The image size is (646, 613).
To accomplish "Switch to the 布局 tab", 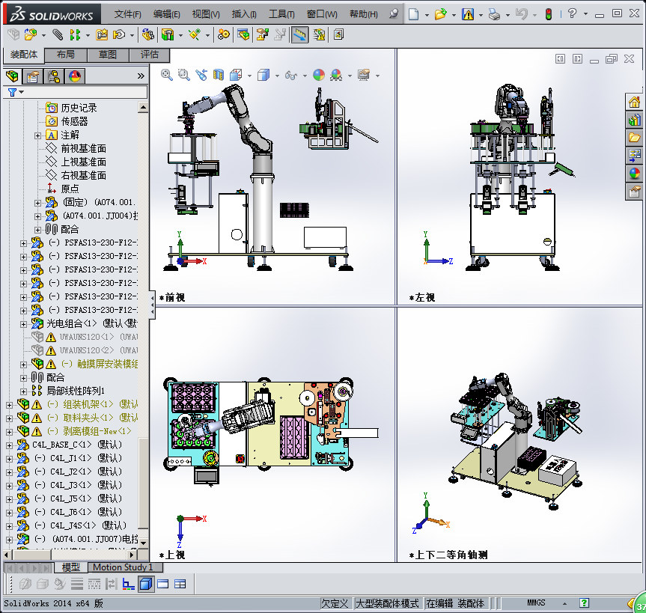I will point(66,55).
